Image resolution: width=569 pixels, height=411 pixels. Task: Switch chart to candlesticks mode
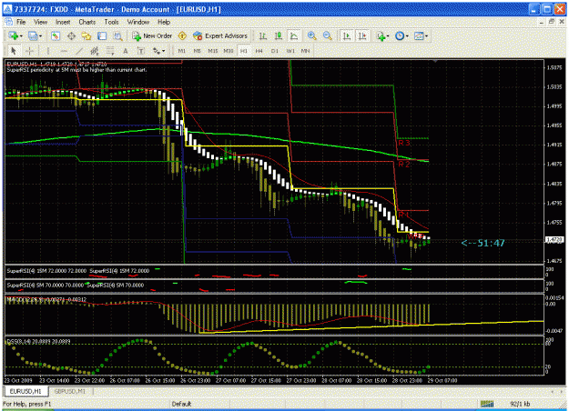pyautogui.click(x=279, y=35)
